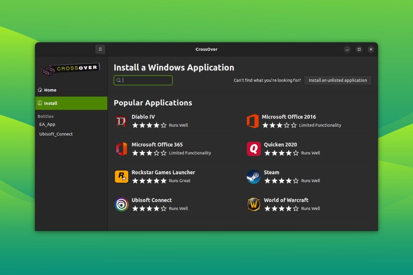The height and width of the screenshot is (275, 413).
Task: Pick the World of Warcraft icon
Action: [254, 205]
